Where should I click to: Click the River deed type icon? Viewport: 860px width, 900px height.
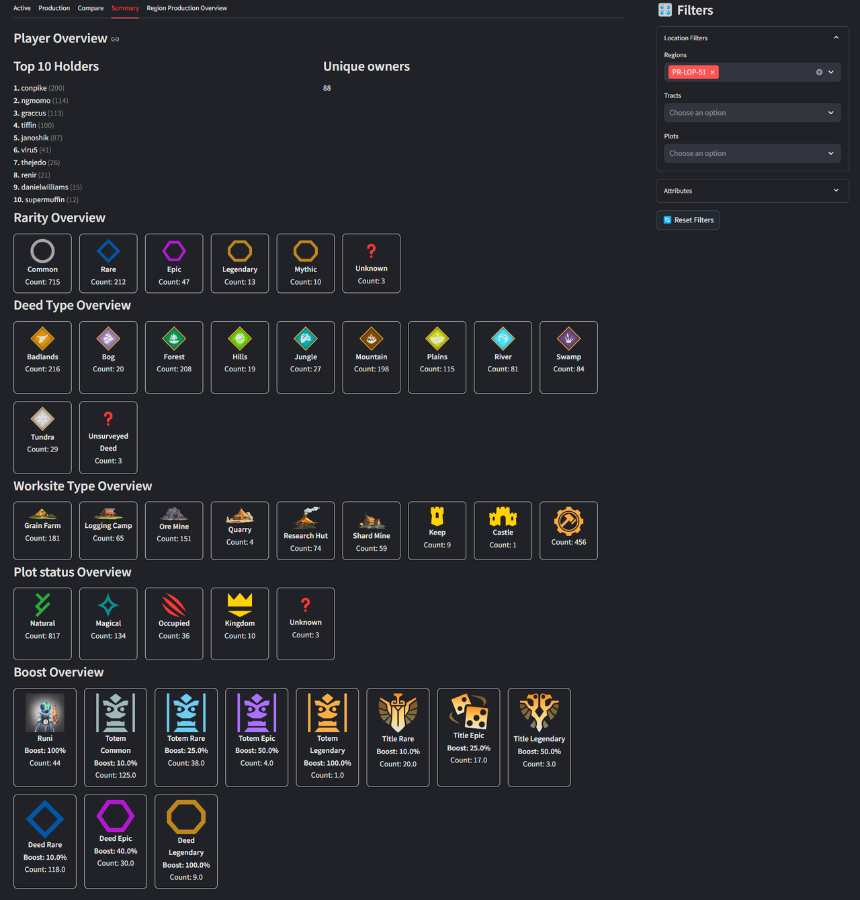pyautogui.click(x=503, y=339)
